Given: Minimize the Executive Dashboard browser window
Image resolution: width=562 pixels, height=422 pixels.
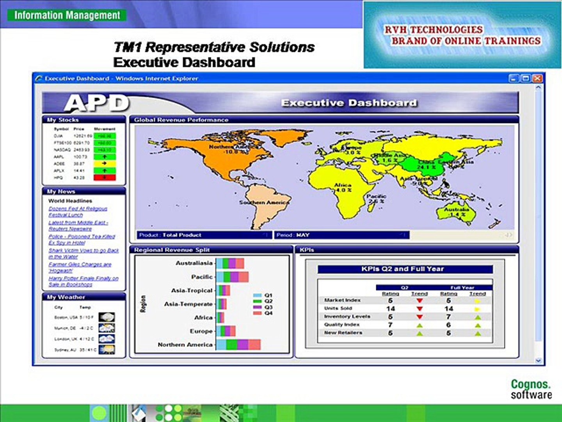Looking at the screenshot, I should click(x=514, y=79).
